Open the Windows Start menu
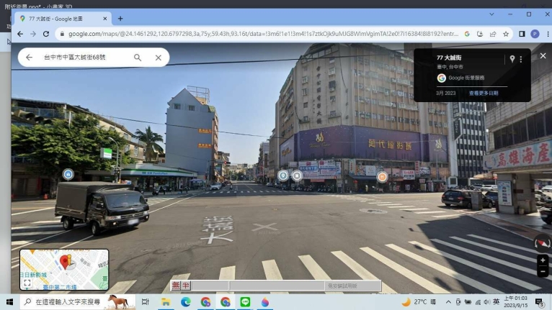Image resolution: width=552 pixels, height=310 pixels. tap(9, 302)
